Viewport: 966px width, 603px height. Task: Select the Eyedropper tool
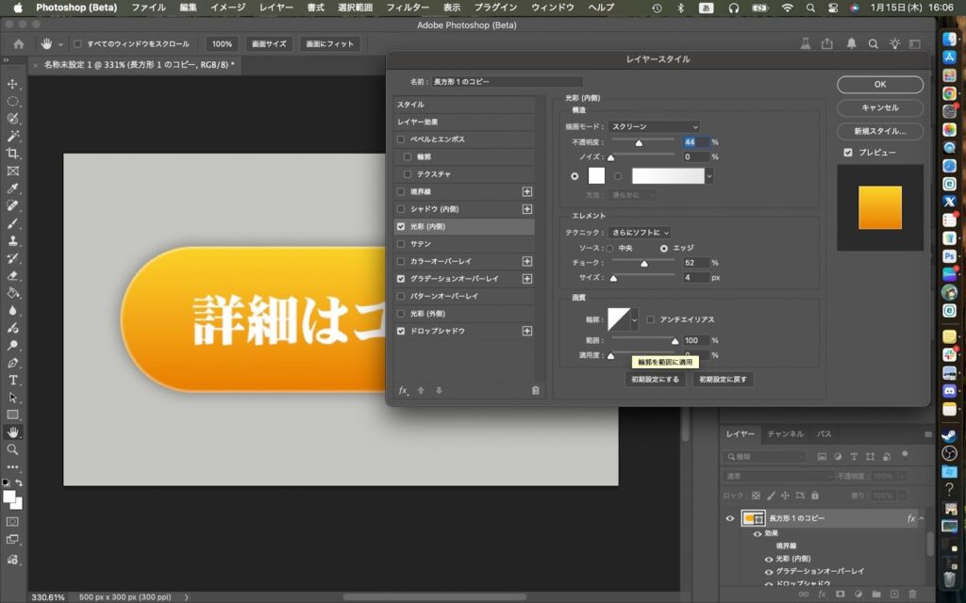coord(13,188)
